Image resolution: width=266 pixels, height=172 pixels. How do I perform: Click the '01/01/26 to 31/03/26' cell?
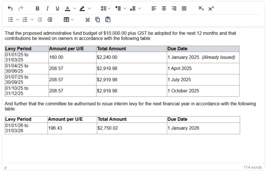(x=26, y=128)
